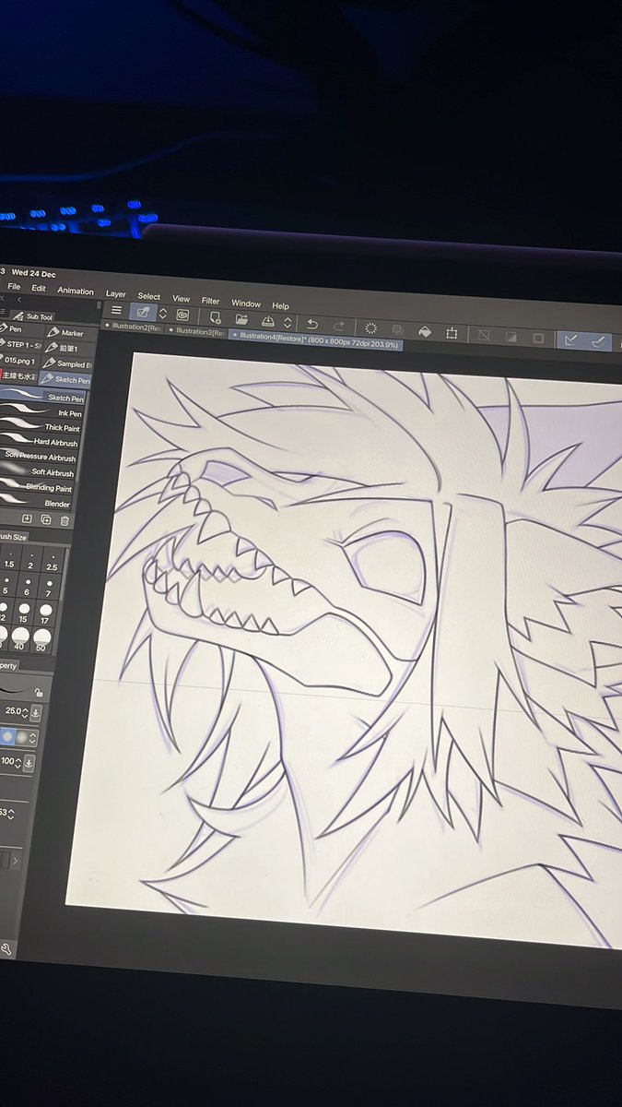Click the deselect icon in command bar
Screen dimensions: 622x1107
tap(486, 336)
